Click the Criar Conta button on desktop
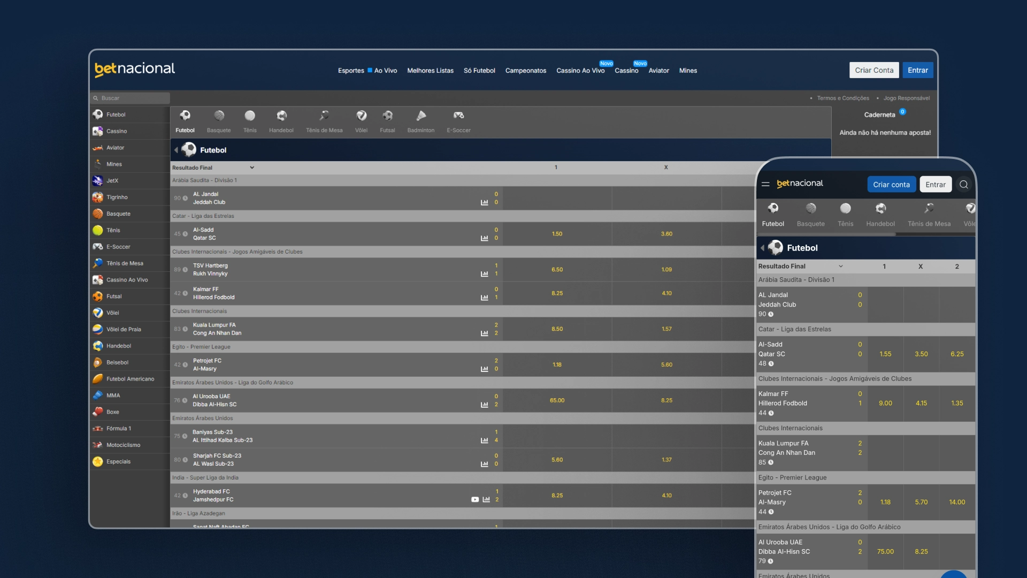 (x=873, y=70)
